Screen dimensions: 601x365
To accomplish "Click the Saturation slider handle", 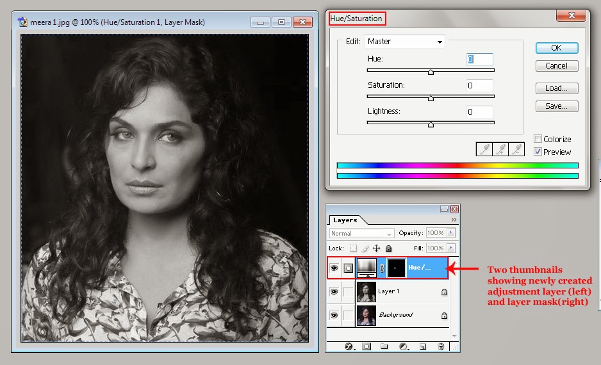I will (x=431, y=99).
